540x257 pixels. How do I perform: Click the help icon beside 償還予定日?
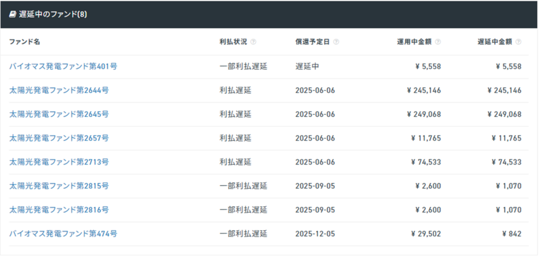(336, 42)
